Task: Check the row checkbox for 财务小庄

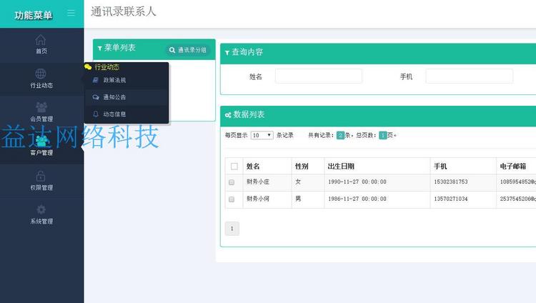Action: coord(232,182)
